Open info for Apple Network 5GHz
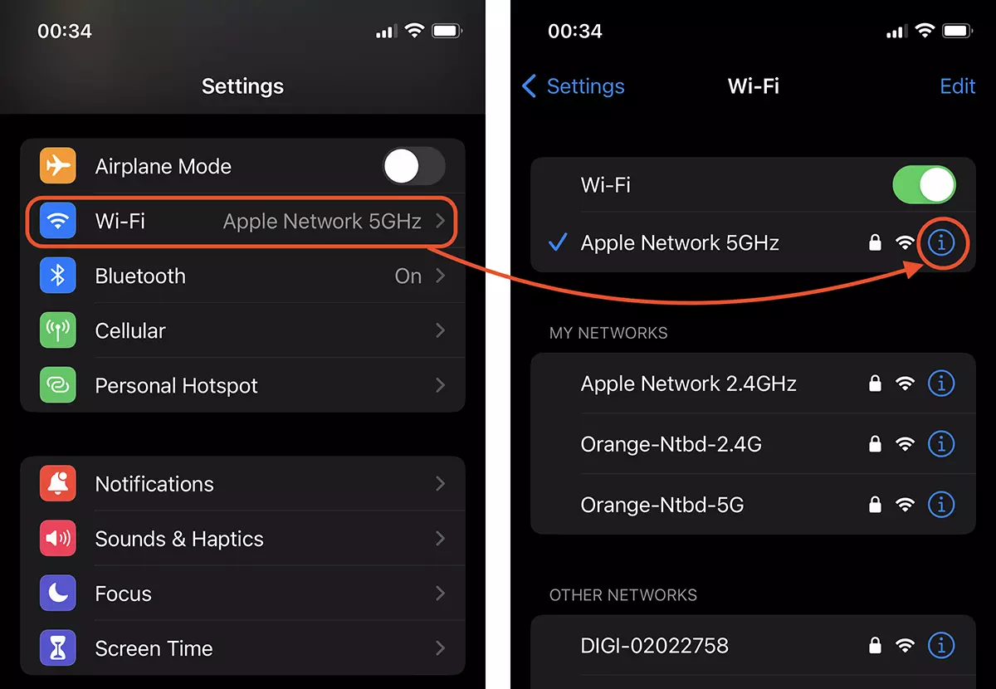 pyautogui.click(x=941, y=242)
